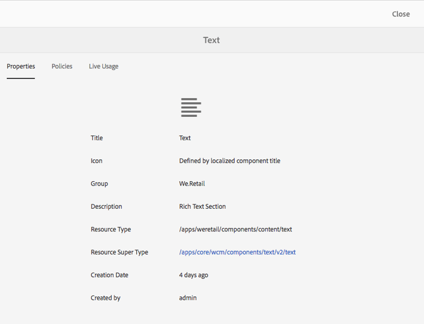
Task: Click the Resource Type path value
Action: (x=235, y=229)
